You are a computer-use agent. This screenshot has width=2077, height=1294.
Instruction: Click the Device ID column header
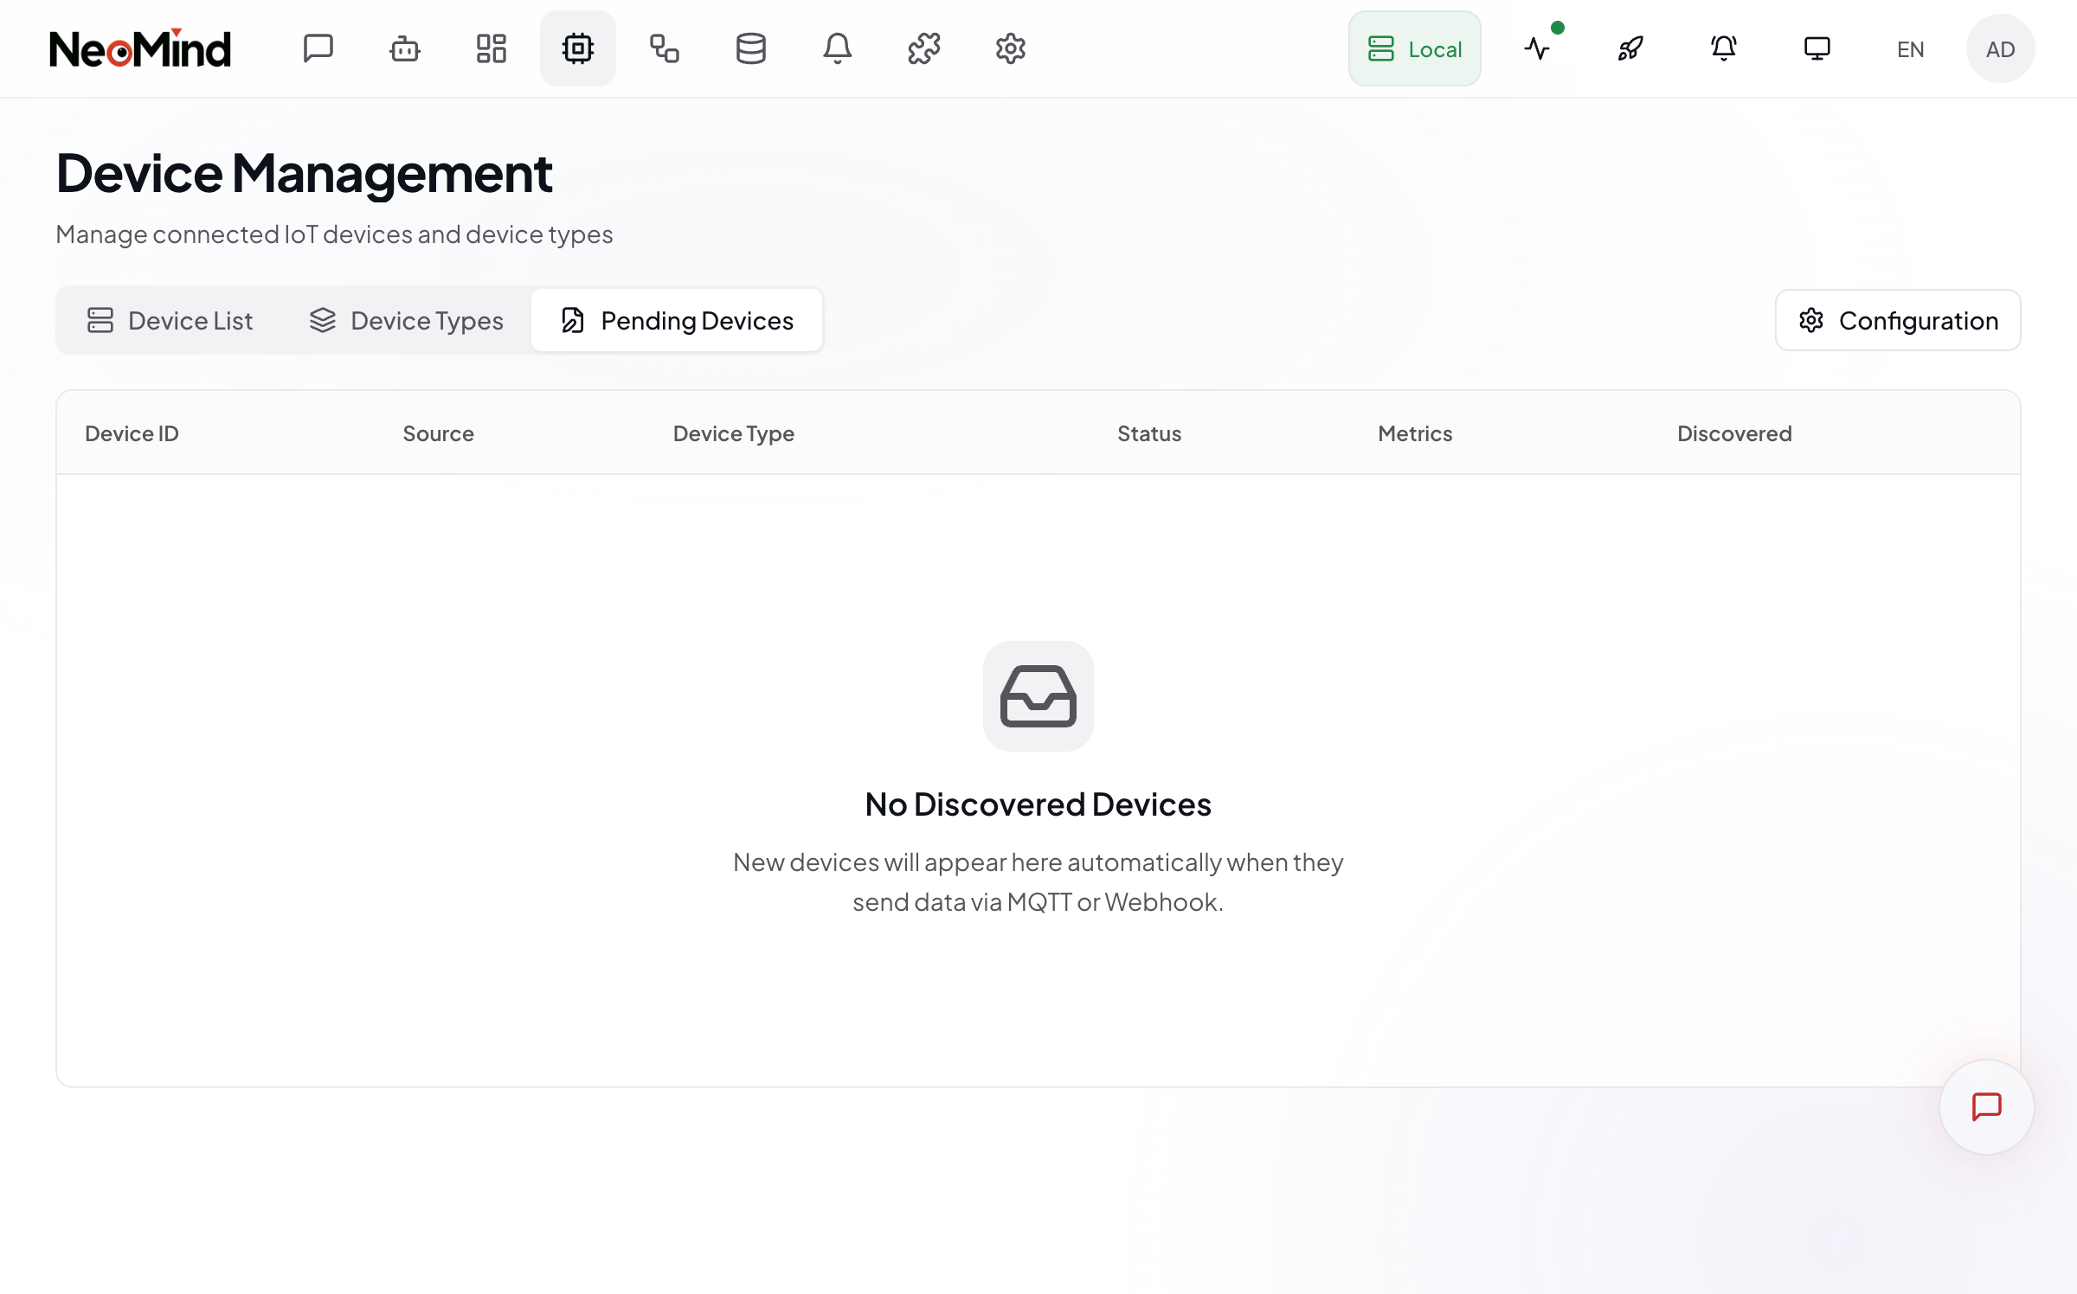132,433
